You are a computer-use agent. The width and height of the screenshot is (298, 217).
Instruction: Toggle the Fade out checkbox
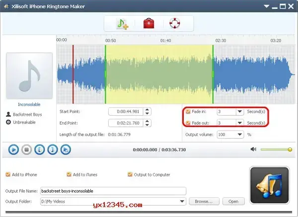click(x=188, y=123)
